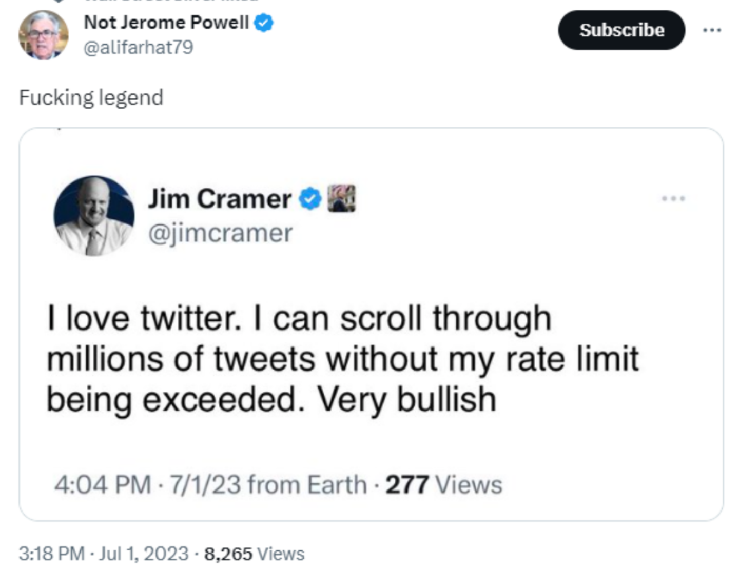Open the Not Jerome Powell display name
The height and width of the screenshot is (572, 739).
point(166,23)
